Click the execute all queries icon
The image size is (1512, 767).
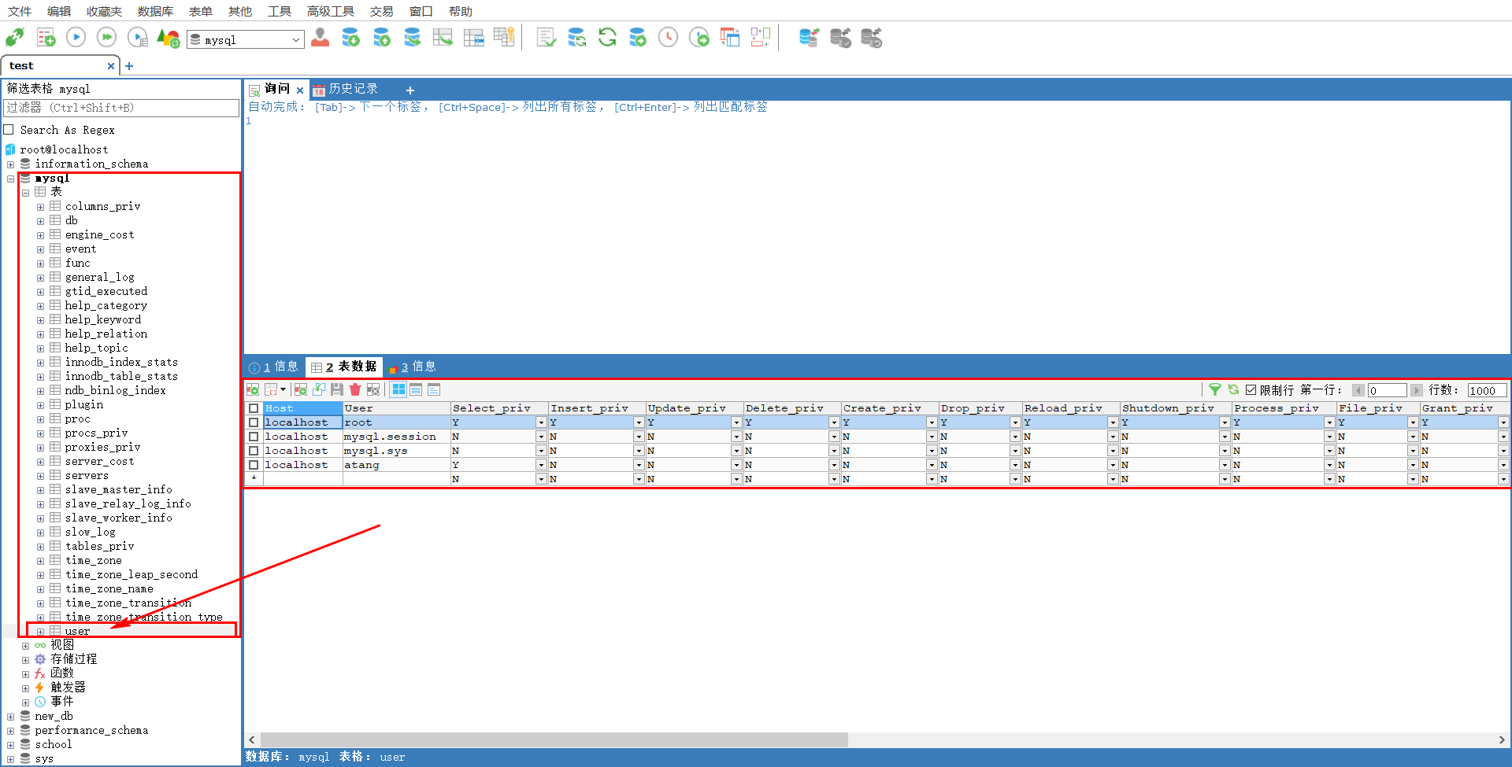[x=106, y=38]
